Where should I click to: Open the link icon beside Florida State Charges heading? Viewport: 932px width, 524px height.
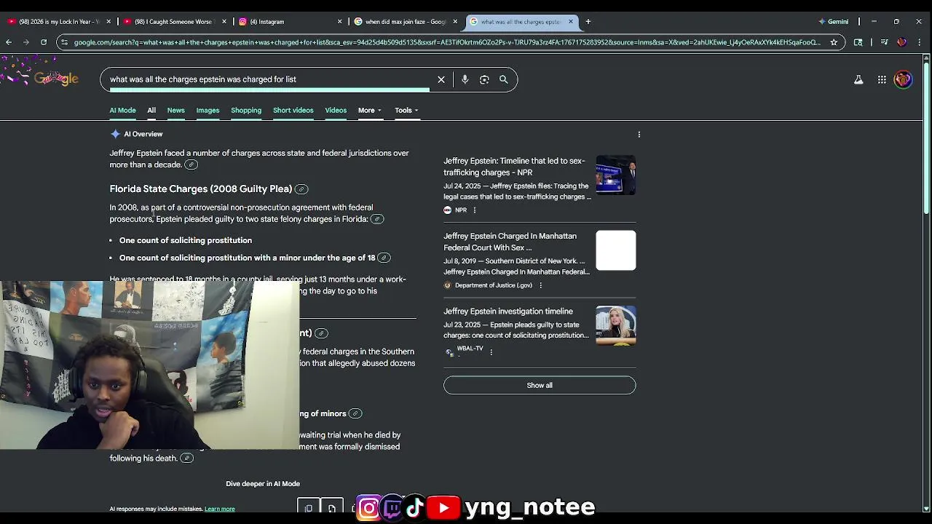click(x=301, y=189)
